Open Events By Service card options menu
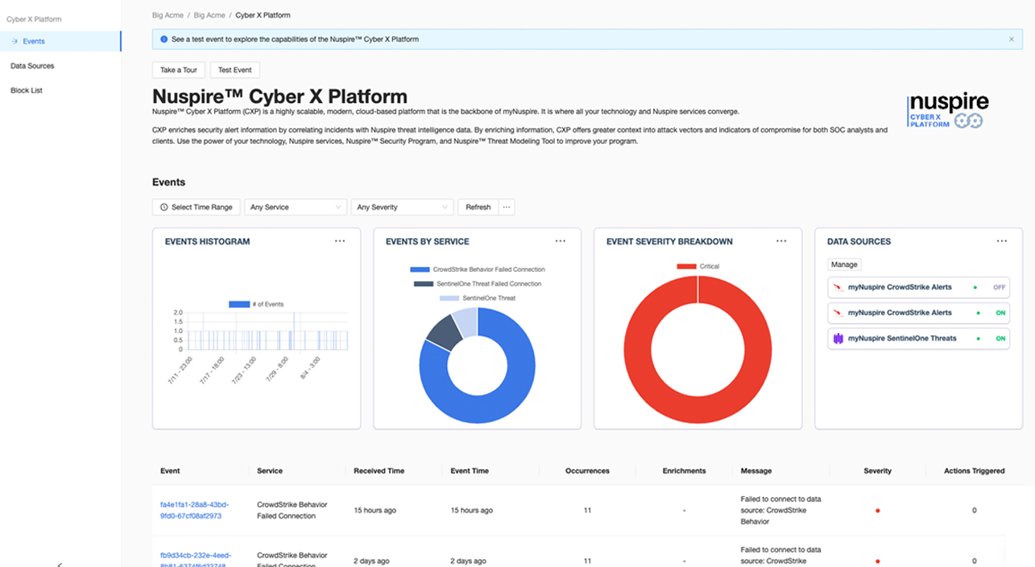Screen dimensions: 1035x567 [x=561, y=241]
